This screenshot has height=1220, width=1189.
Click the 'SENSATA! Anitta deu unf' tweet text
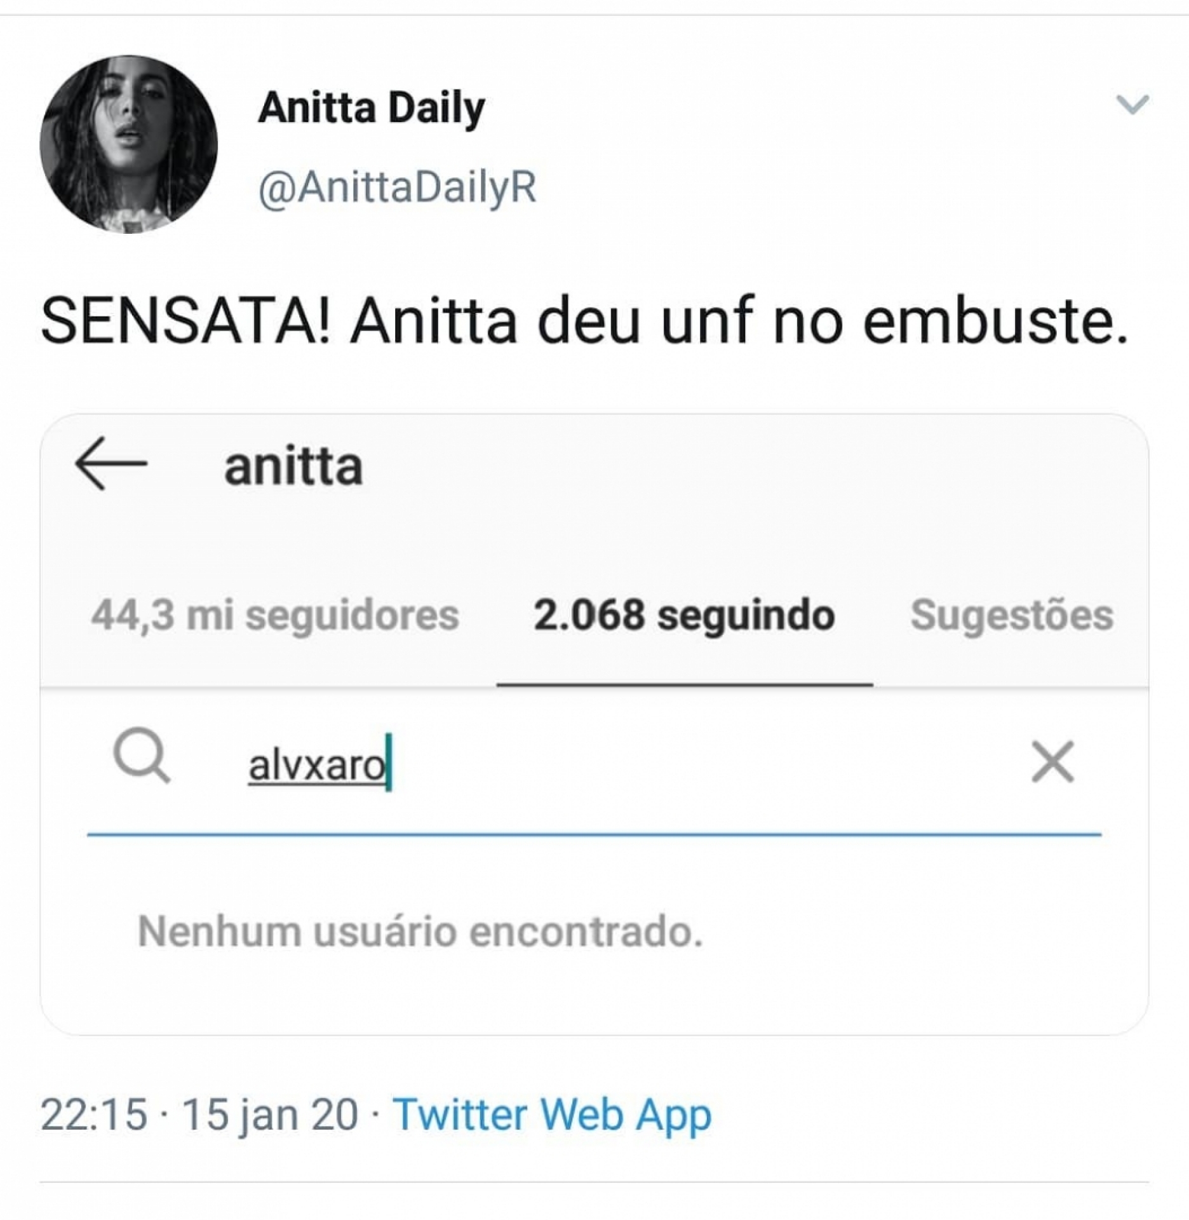point(584,321)
